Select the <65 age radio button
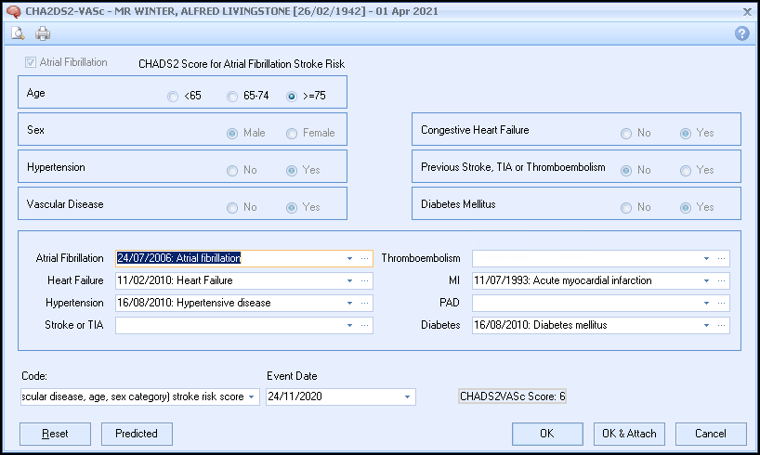The width and height of the screenshot is (760, 455). tap(173, 97)
